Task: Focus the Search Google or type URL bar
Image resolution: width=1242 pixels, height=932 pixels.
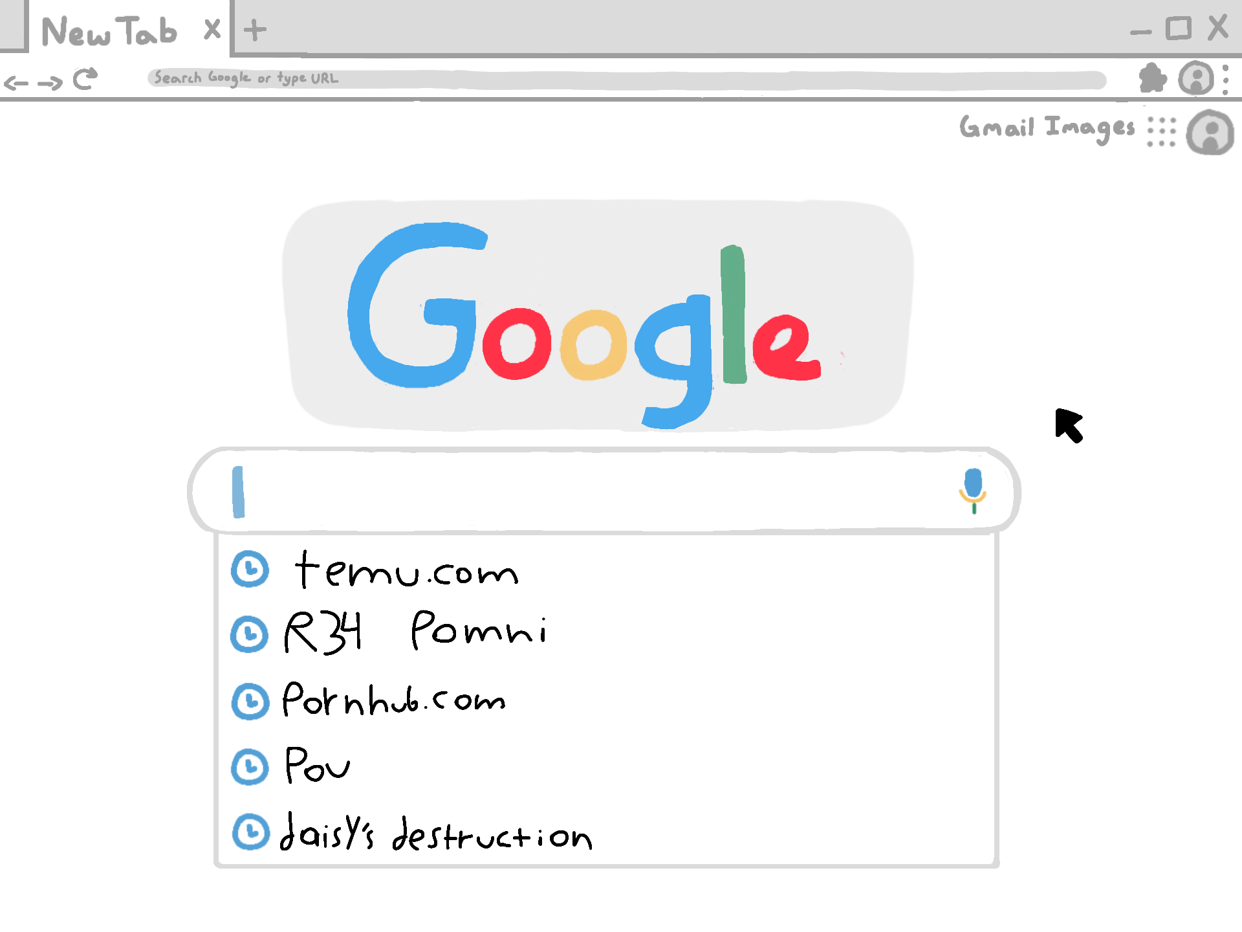Action: point(627,79)
